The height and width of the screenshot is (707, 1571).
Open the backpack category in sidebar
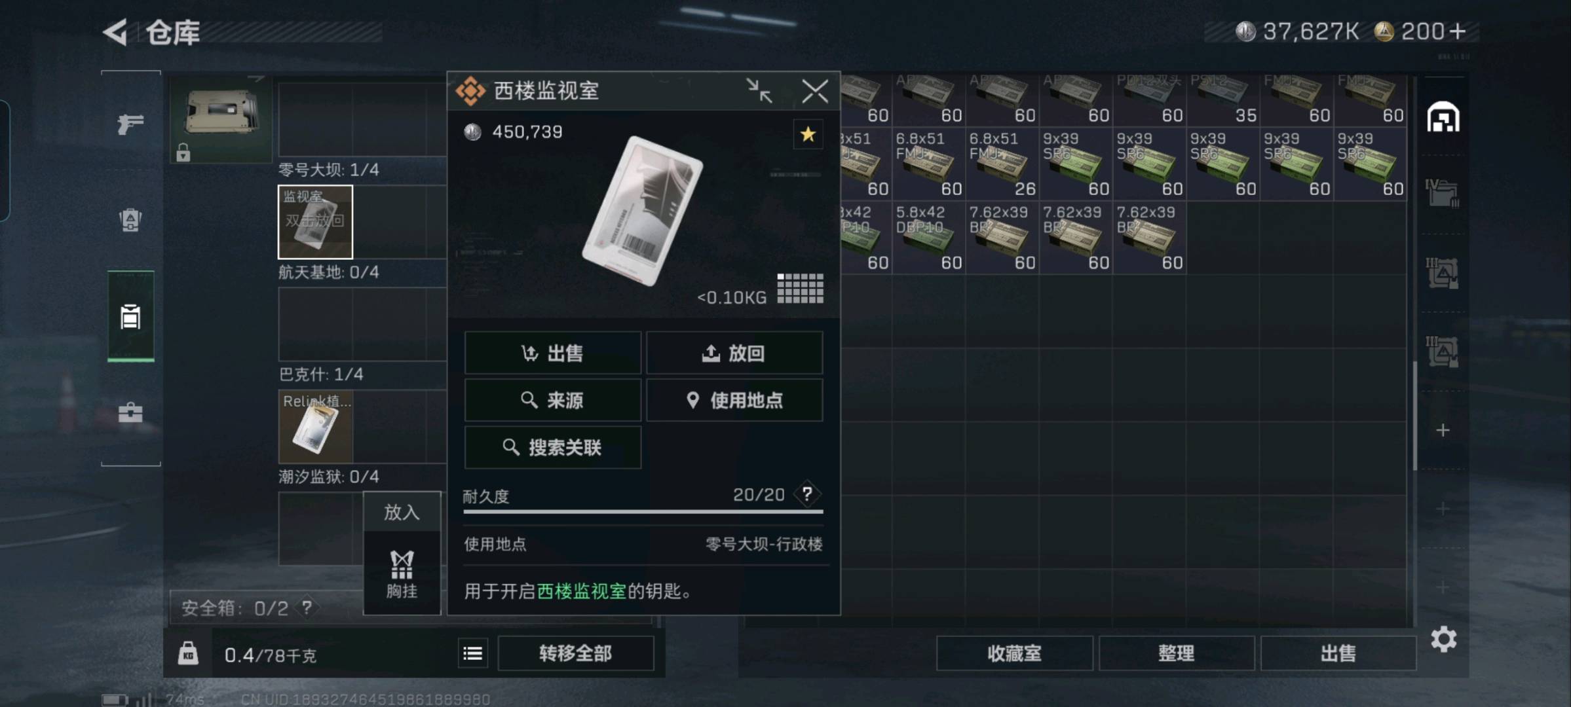tap(130, 220)
